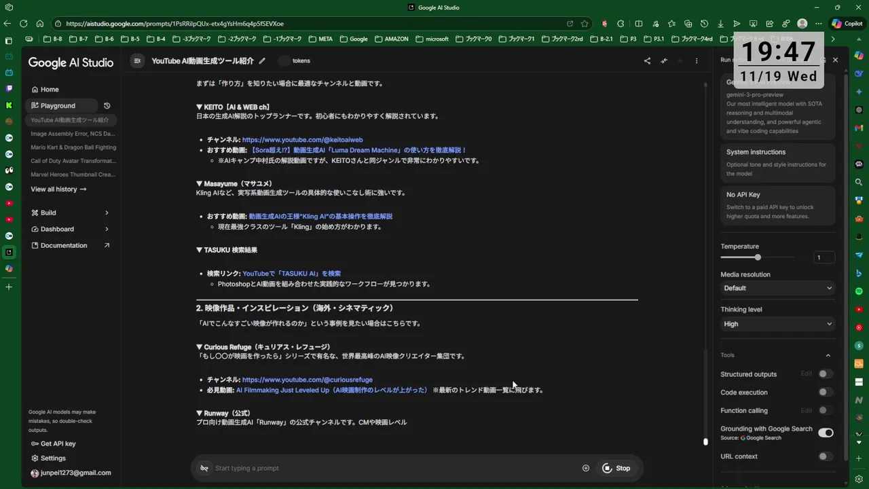Click the compare mode arrows icon

[664, 61]
